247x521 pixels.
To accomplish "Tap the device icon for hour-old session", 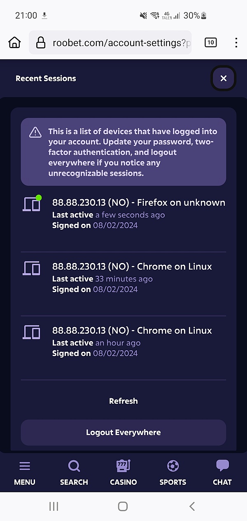I will 32,332.
